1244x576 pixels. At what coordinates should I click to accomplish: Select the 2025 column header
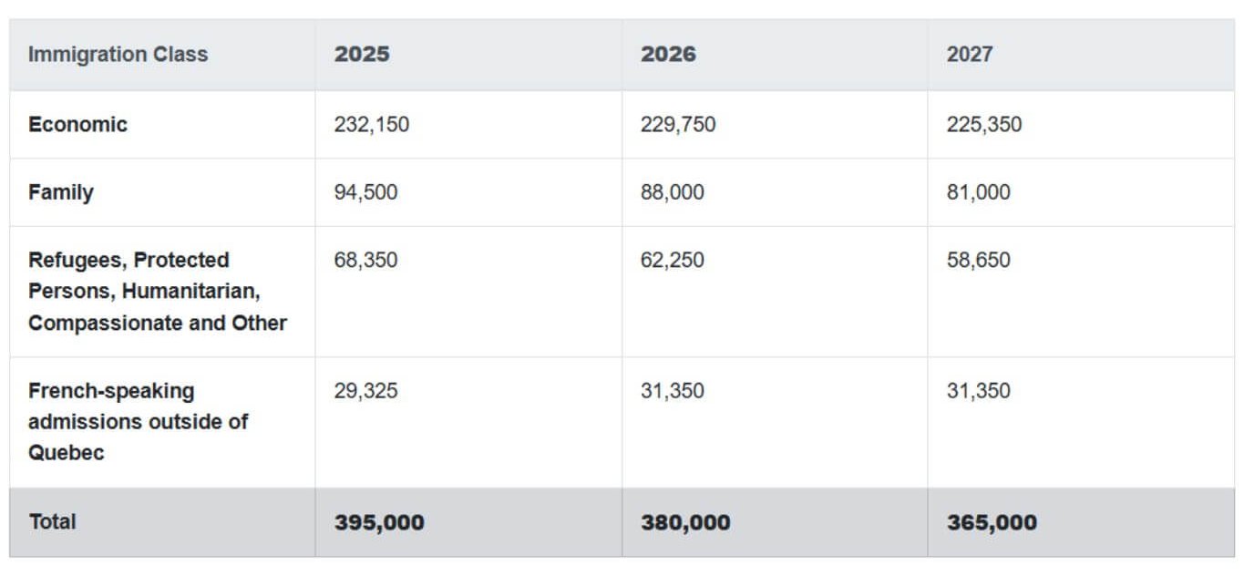pyautogui.click(x=362, y=54)
